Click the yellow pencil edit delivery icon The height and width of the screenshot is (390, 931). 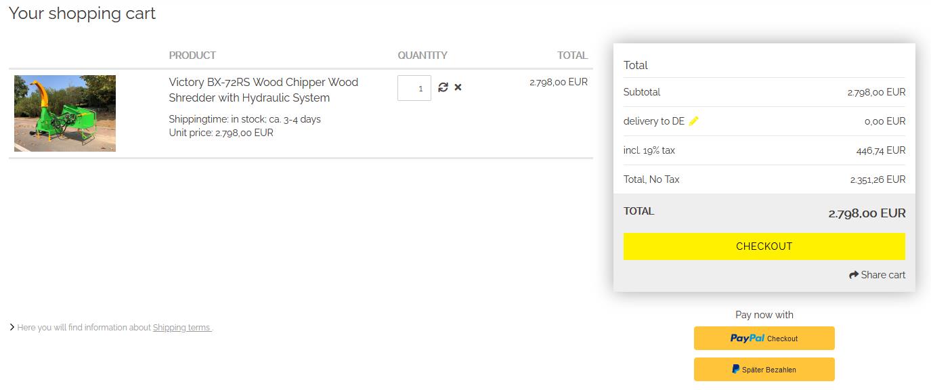(694, 121)
